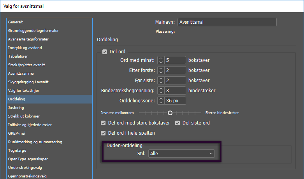Click the Orddelingssone value field
Screen dimensions: 304x179
coord(175,101)
